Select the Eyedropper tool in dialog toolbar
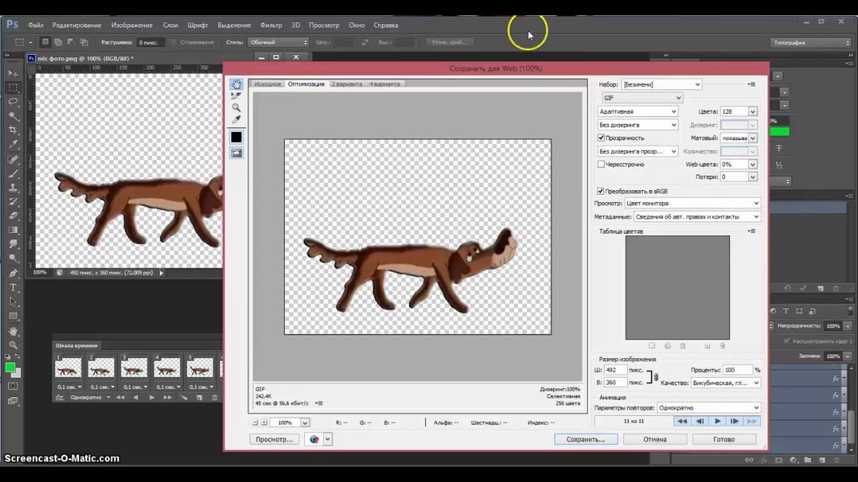Screen dimensions: 858x482 pos(236,119)
